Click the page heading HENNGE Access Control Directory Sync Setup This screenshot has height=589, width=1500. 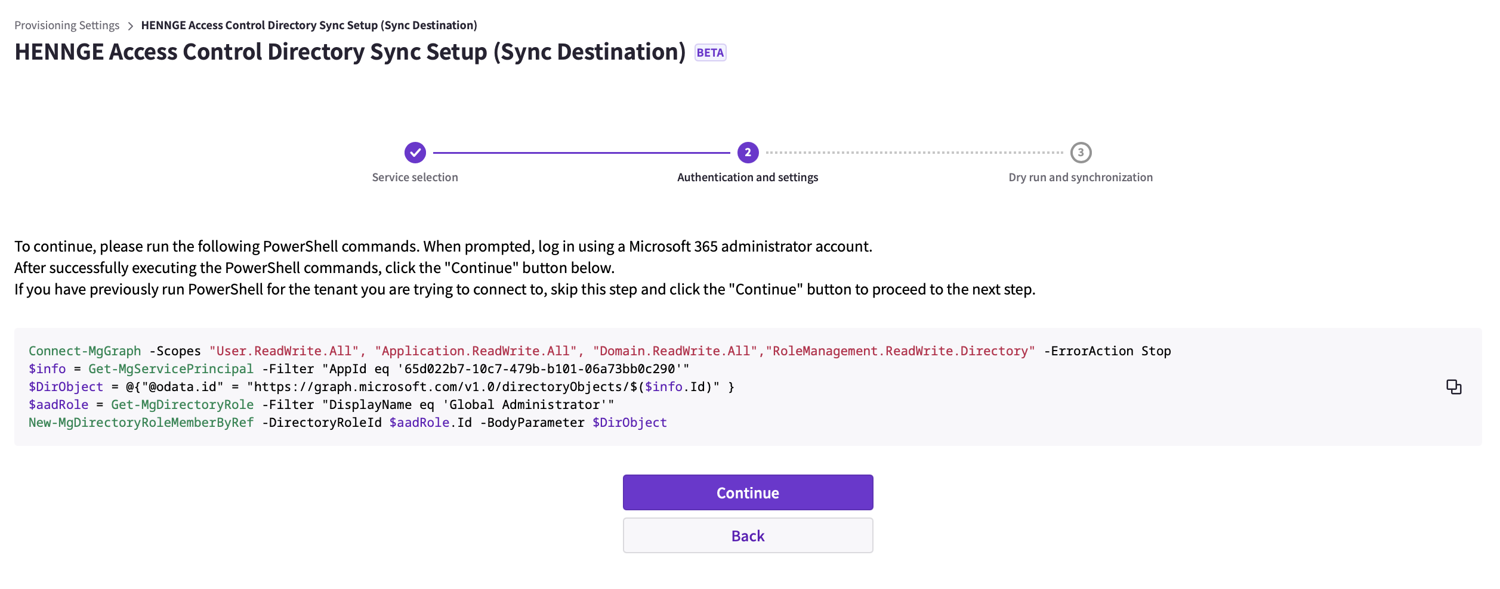click(x=350, y=52)
